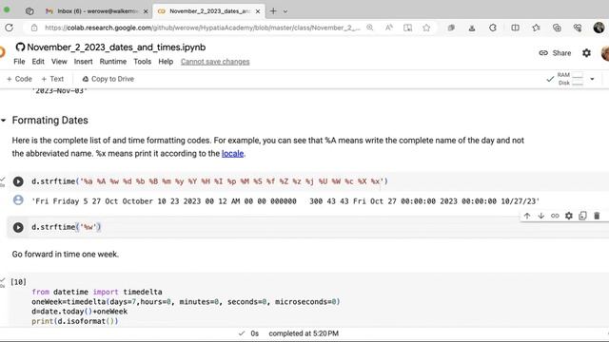Open Colab settings gear next to Share
The width and height of the screenshot is (609, 342).
tap(586, 53)
